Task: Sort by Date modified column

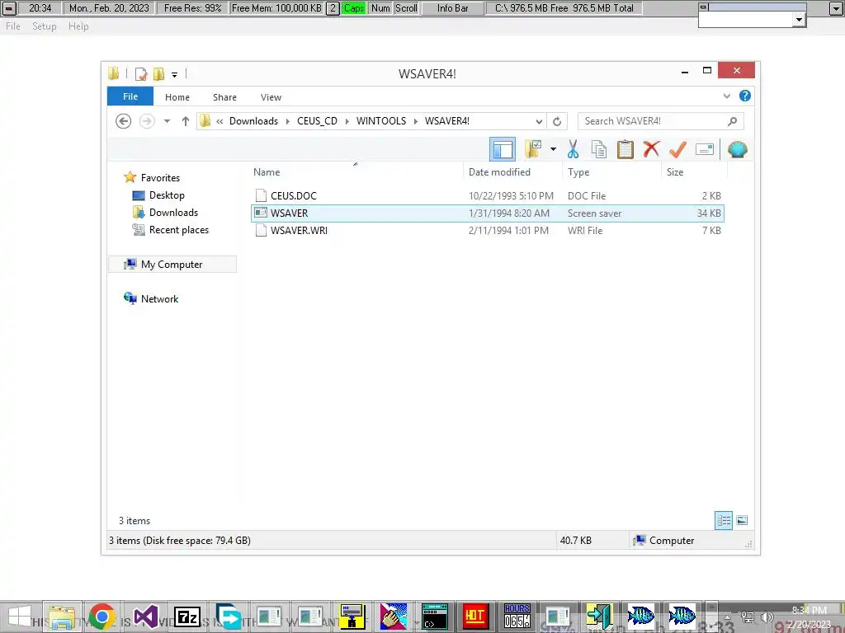Action: click(499, 172)
